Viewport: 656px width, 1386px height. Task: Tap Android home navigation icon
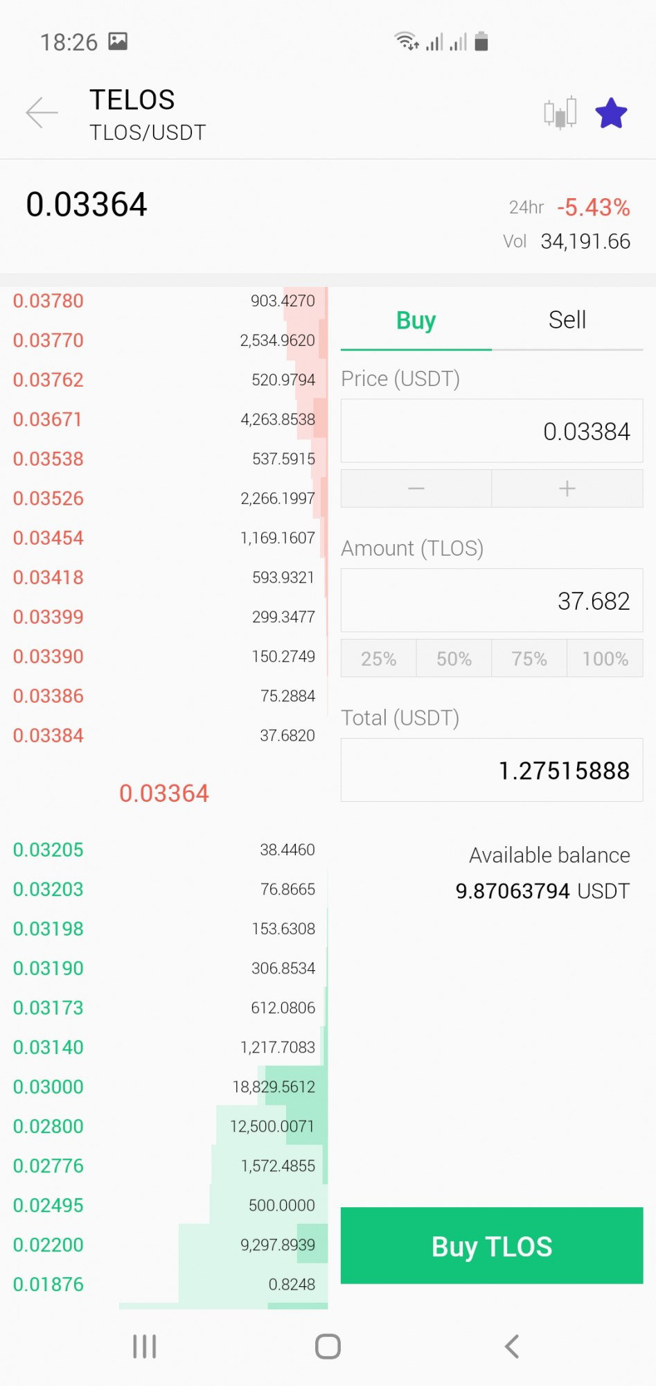tap(328, 1346)
